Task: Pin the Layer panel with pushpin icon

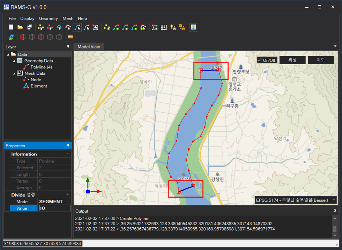Action: 68,47
